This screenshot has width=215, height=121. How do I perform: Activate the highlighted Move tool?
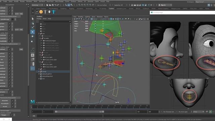pyautogui.click(x=33, y=32)
